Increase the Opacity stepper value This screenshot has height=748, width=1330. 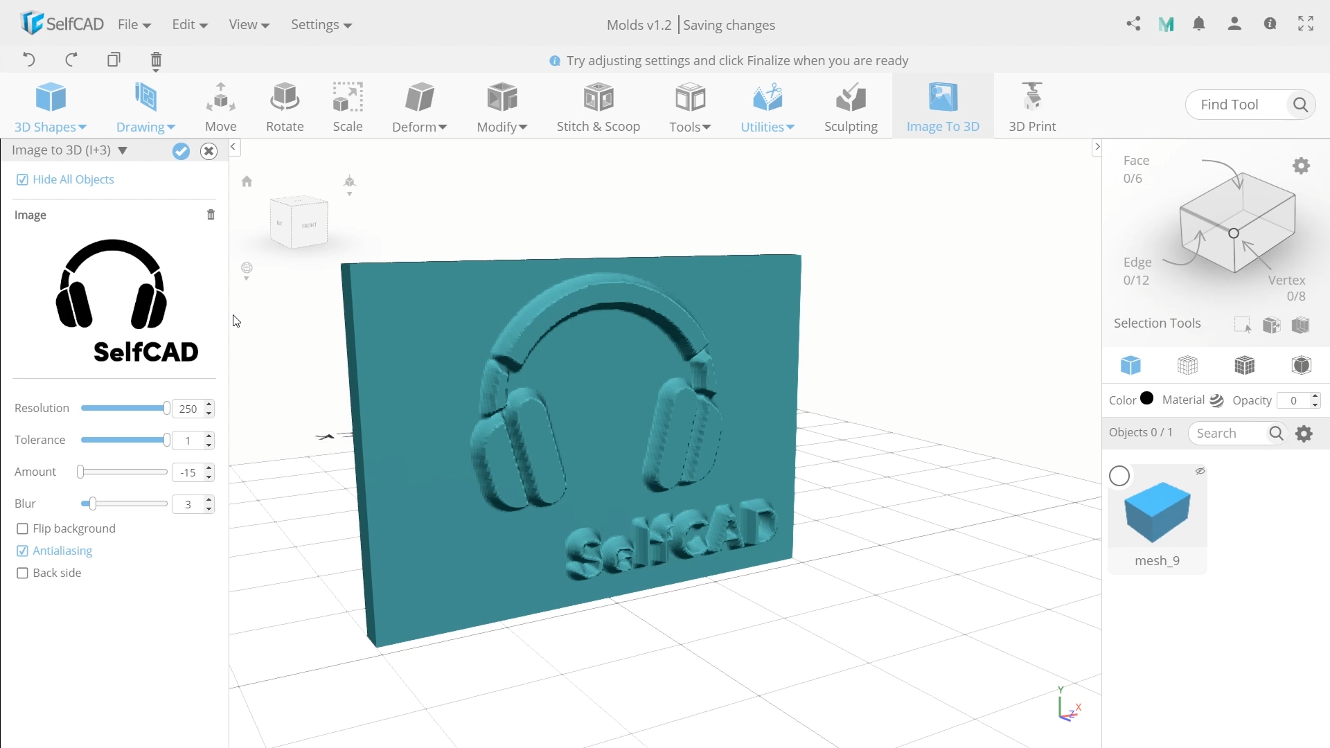(x=1315, y=396)
